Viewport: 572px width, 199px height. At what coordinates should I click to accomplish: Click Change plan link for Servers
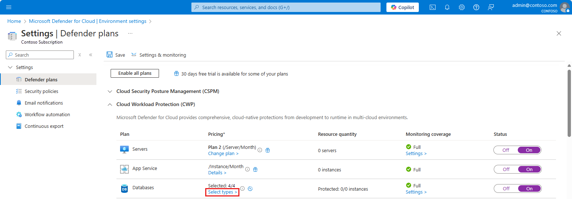pyautogui.click(x=223, y=154)
